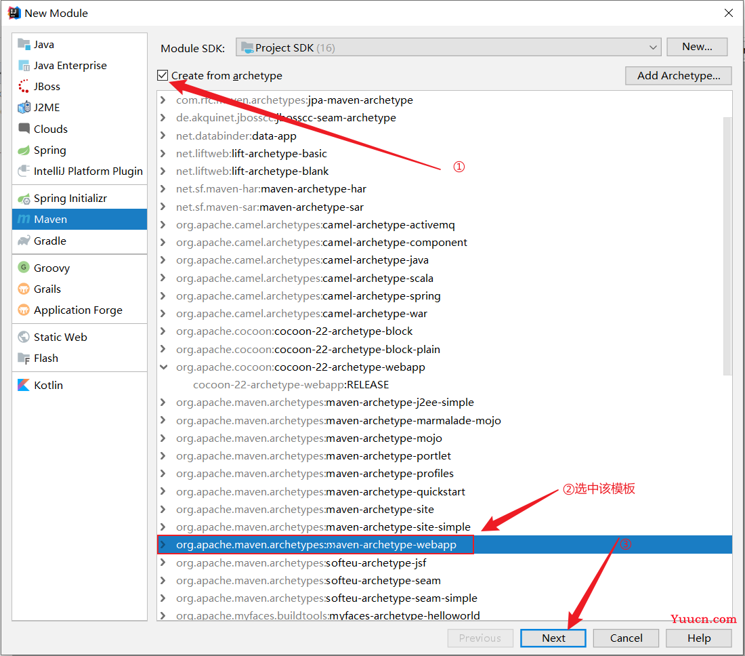Expand maven-archetype-quickstart entry
Viewport: 745px width, 656px height.
[x=163, y=491]
